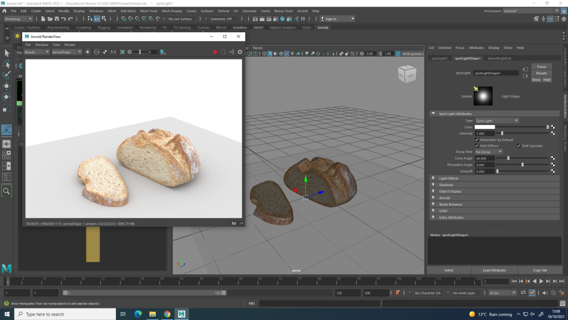Toggle the Emit Diffuse checkbox

pyautogui.click(x=477, y=146)
